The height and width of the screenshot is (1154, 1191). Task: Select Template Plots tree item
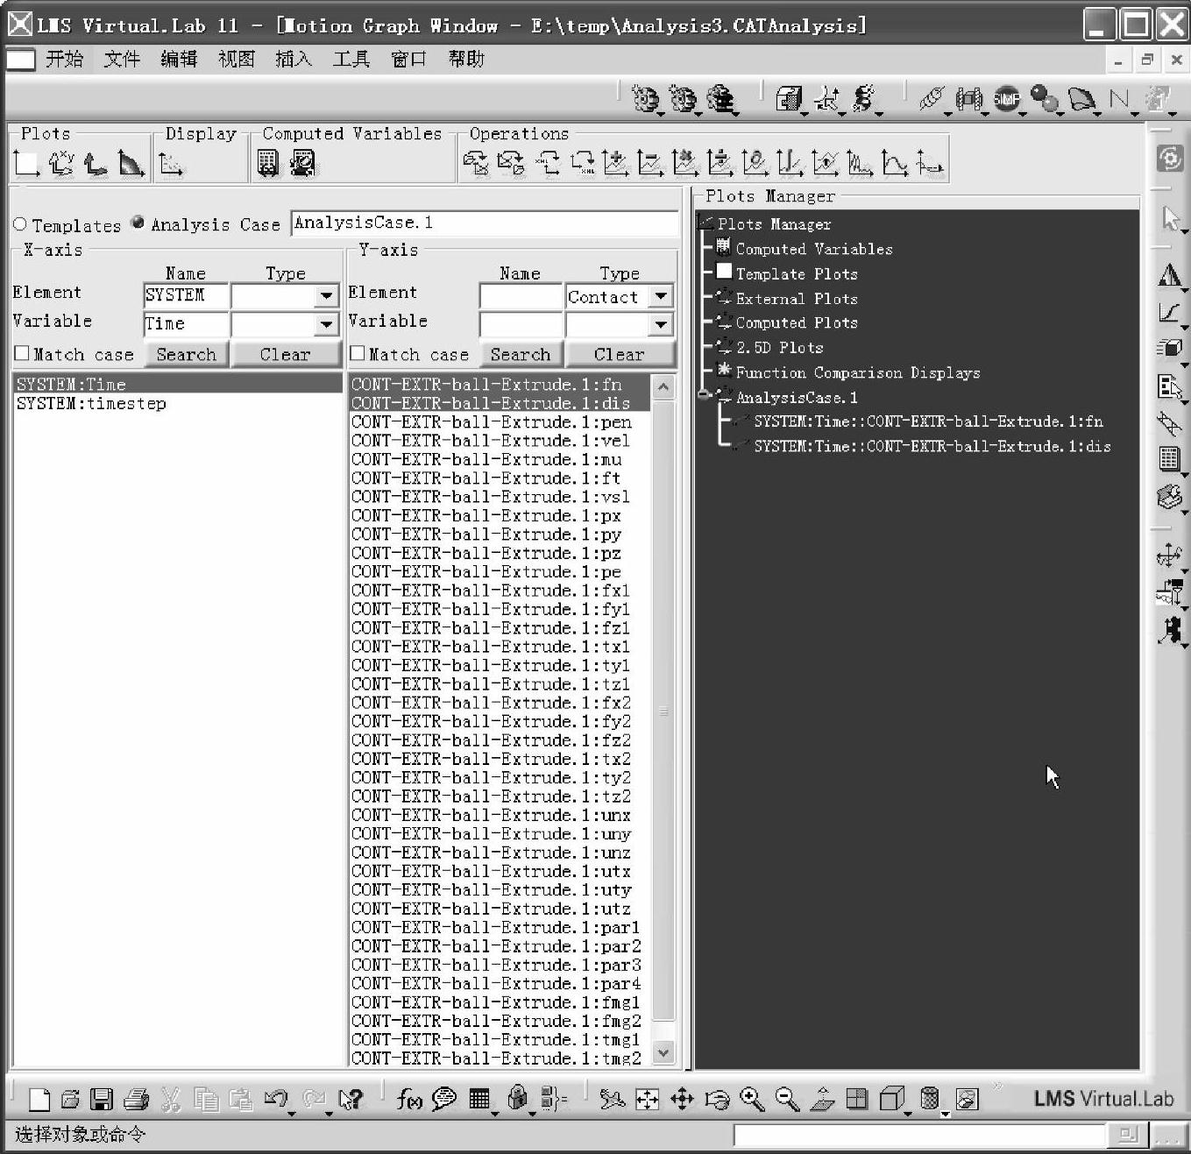pos(797,273)
